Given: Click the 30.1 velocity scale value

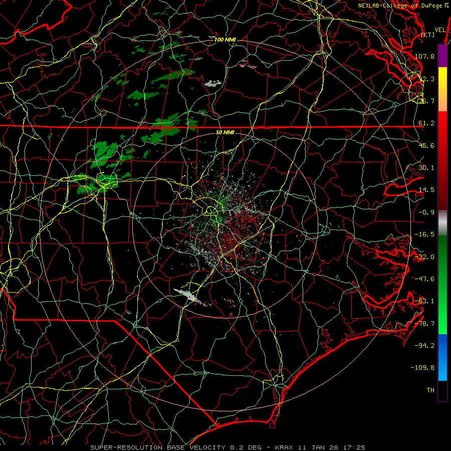Looking at the screenshot, I should tap(426, 168).
